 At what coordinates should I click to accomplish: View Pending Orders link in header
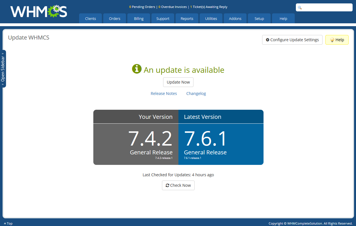coord(142,7)
